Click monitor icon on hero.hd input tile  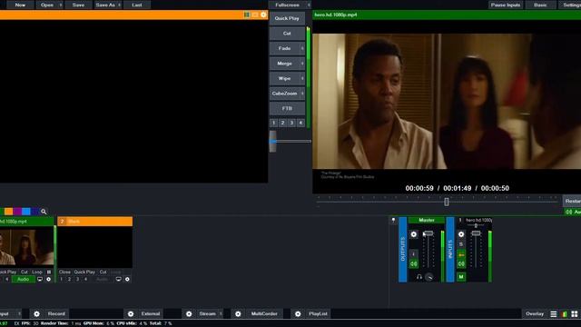[x=40, y=279]
